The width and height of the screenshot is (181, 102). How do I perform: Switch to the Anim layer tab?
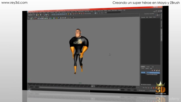(x=153, y=67)
